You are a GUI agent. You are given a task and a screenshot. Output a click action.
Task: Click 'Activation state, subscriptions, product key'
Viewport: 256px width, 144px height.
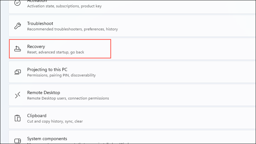[x=64, y=6]
